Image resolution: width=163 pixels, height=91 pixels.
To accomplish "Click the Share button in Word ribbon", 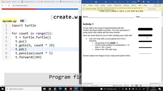I will 156,5.
